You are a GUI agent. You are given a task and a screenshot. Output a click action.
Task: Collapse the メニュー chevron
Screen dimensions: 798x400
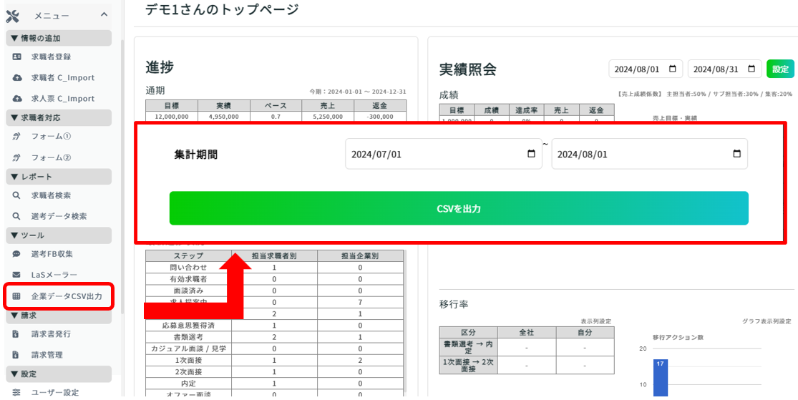[x=104, y=15]
